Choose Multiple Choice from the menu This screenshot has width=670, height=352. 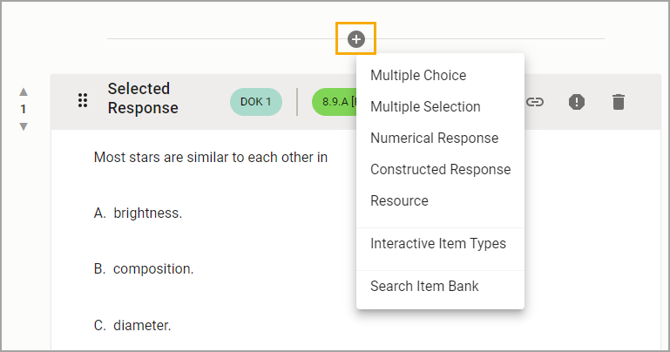[x=418, y=75]
